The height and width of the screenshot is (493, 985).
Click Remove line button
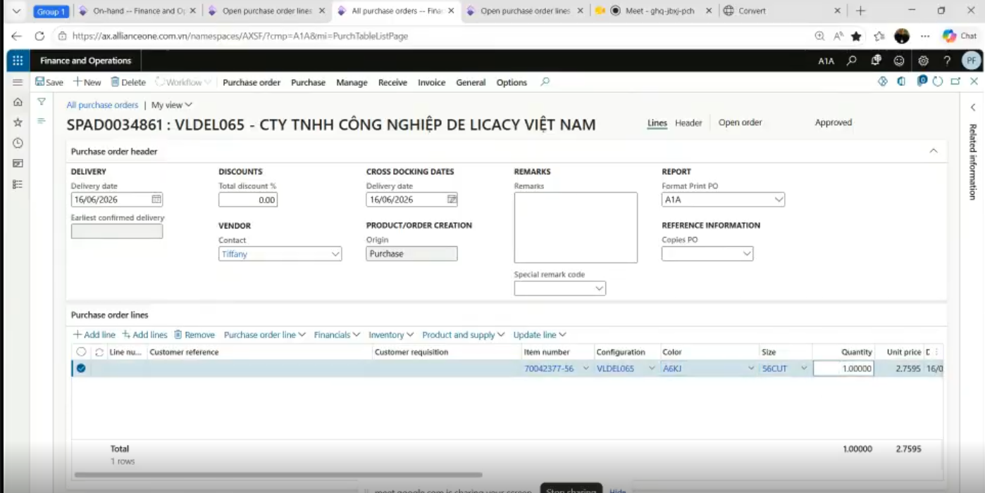pos(194,335)
